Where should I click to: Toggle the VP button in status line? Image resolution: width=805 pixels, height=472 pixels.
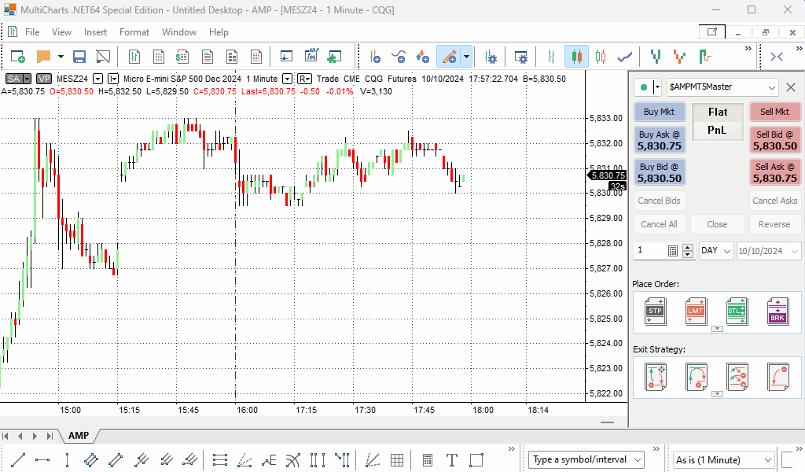pyautogui.click(x=44, y=79)
